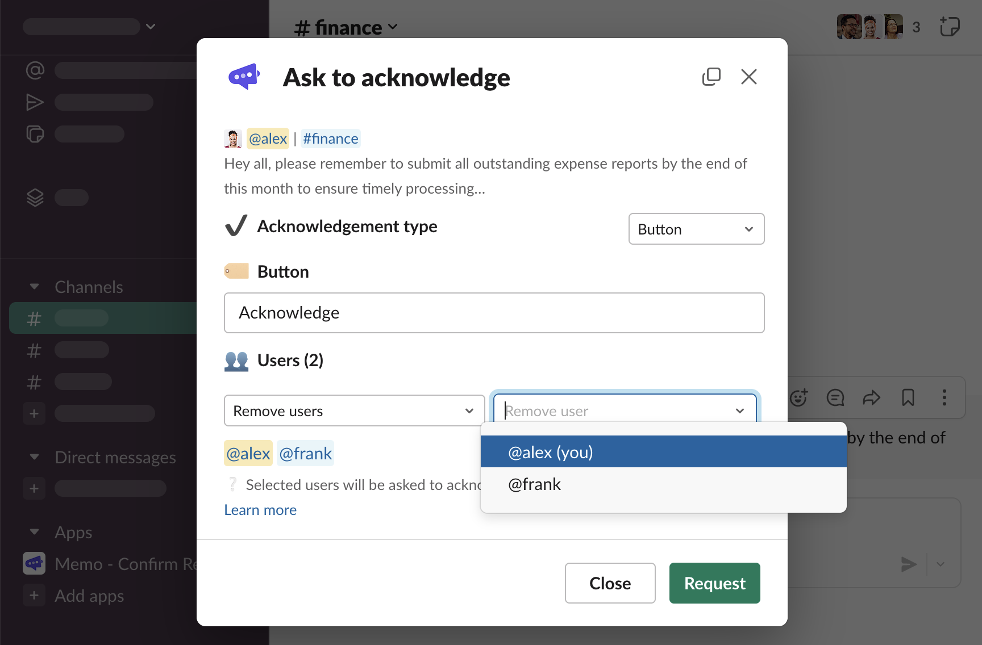The image size is (982, 645).
Task: Open Memo - Confirm app in sidebar
Action: pos(108,564)
